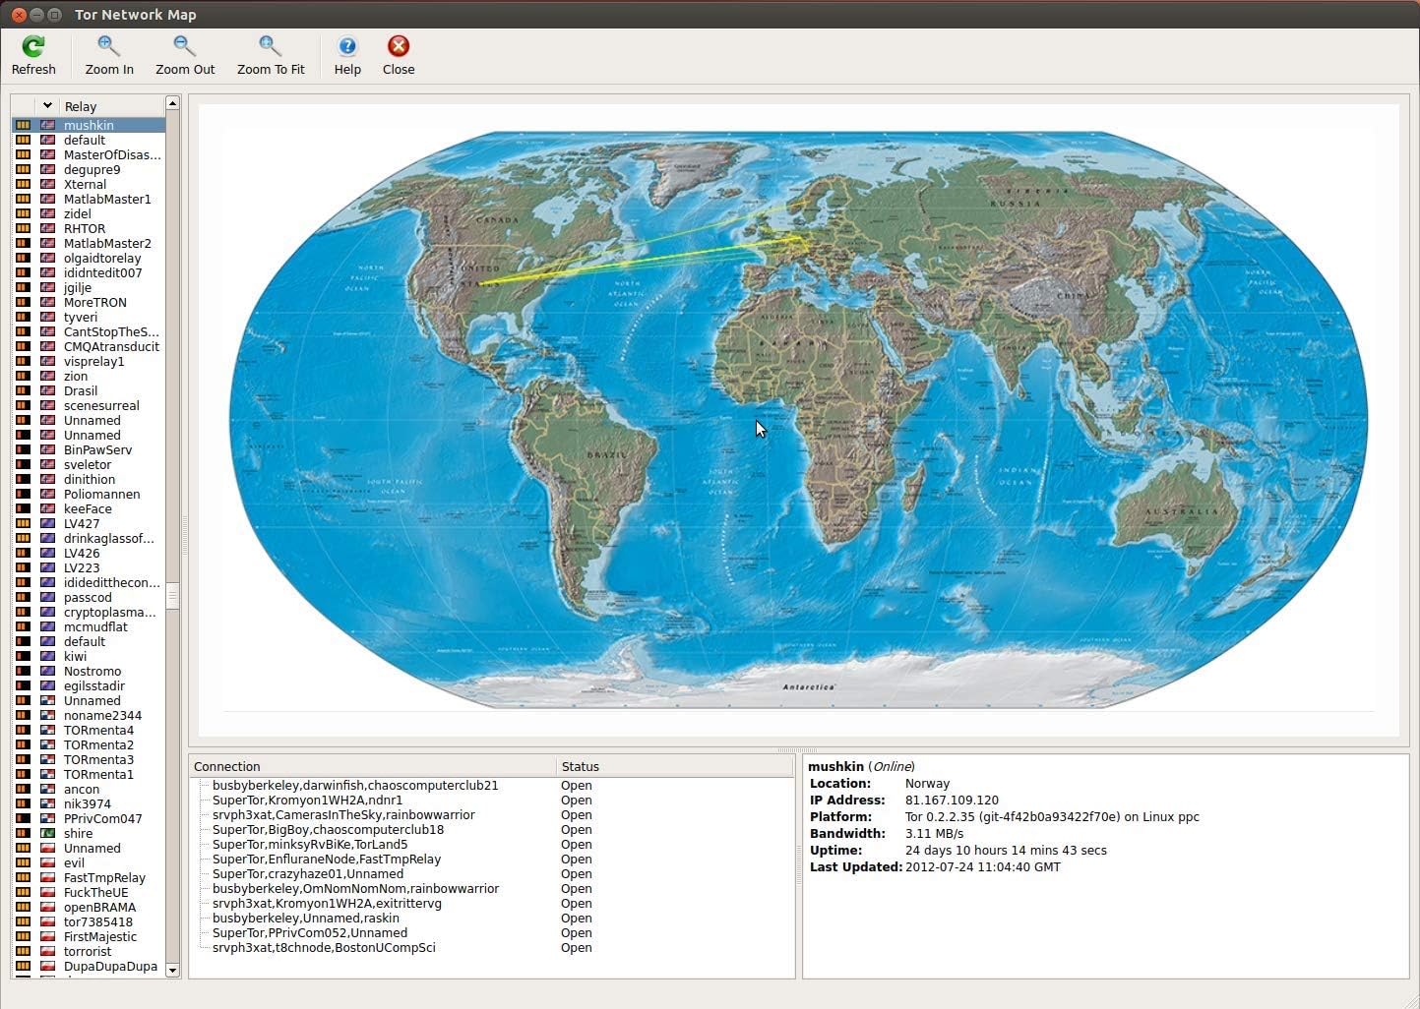1420x1009 pixels.
Task: Expand the SuperTor,minksyRvBiKe,TorLand5 circuit entry
Action: (x=204, y=844)
